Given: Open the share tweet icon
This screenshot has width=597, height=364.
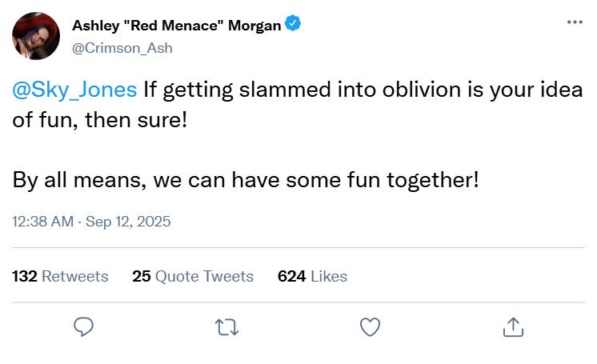Looking at the screenshot, I should click(512, 326).
